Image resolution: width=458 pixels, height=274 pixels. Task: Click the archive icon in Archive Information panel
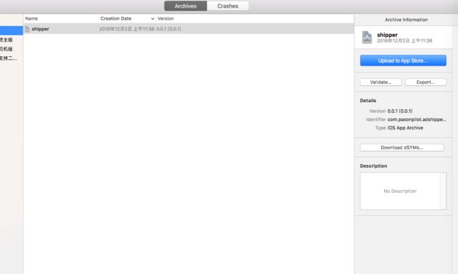coord(367,37)
